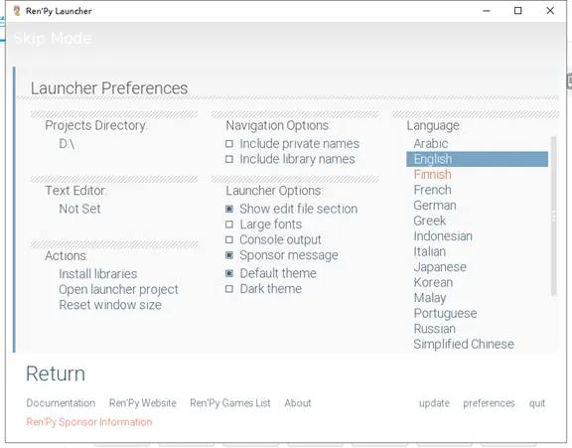
Task: Choose Simplified Chinese language
Action: coord(464,344)
